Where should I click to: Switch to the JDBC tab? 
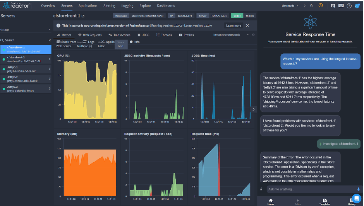pyautogui.click(x=144, y=35)
